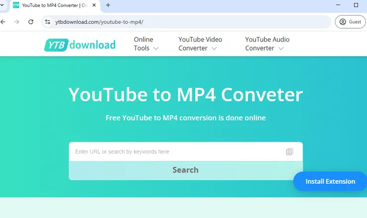Viewport: 367px width, 218px height.
Task: Expand the YouTube Video Converter menu
Action: [200, 44]
